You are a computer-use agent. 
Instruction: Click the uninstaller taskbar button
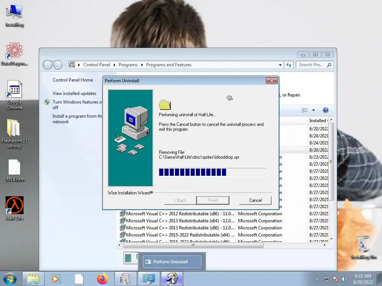pos(172,279)
